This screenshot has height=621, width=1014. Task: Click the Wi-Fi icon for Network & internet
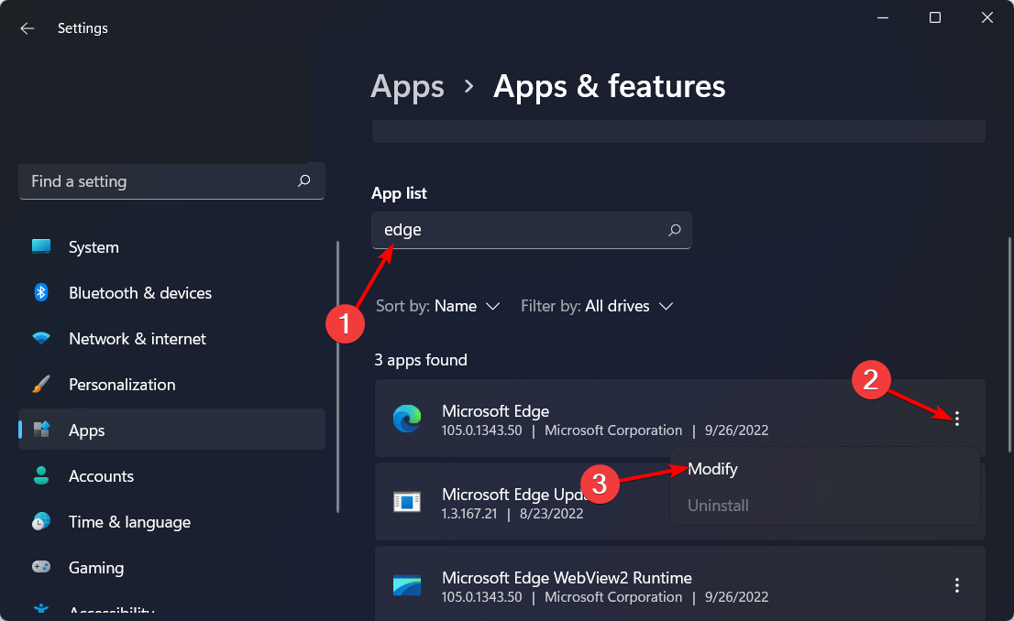pyautogui.click(x=41, y=339)
